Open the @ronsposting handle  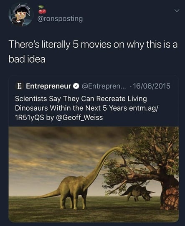[x=60, y=19]
